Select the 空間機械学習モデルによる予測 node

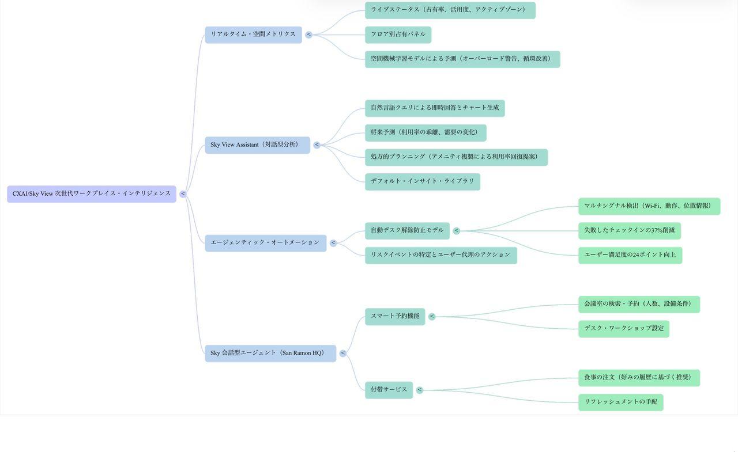point(462,59)
